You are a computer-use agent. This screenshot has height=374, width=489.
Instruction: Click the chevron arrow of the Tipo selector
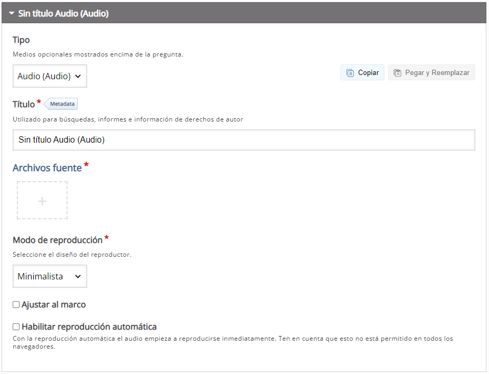(x=78, y=76)
